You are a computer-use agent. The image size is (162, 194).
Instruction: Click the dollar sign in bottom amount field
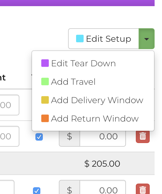69,189
